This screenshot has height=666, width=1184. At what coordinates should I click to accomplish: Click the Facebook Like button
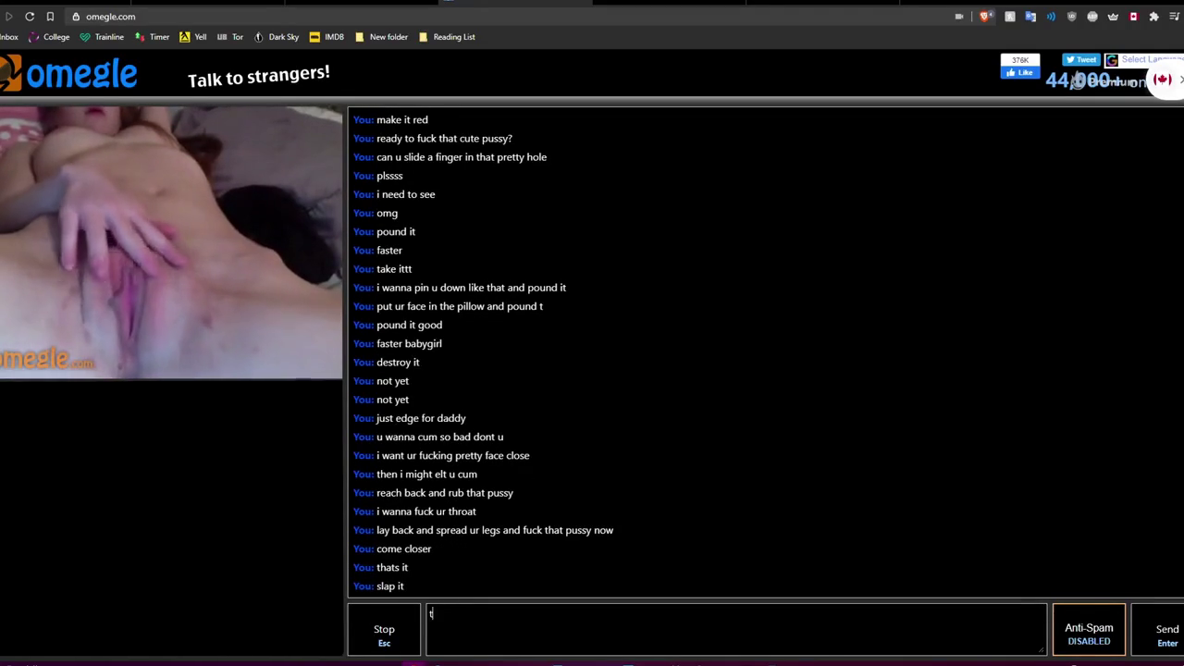[1020, 73]
